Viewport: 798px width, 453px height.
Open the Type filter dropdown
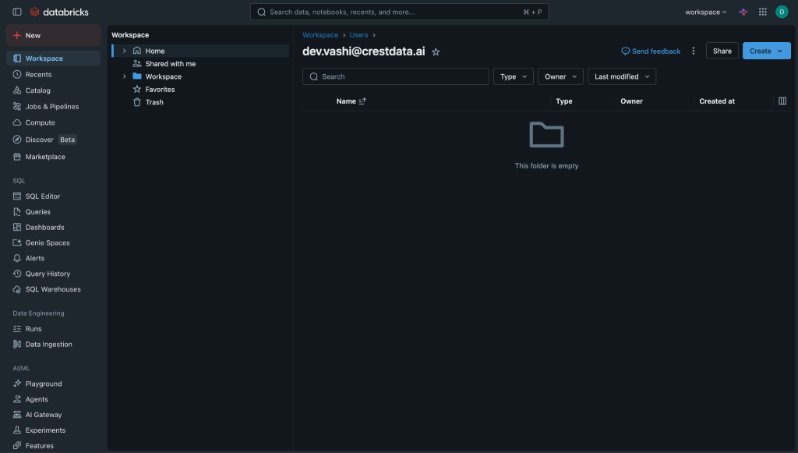(513, 76)
